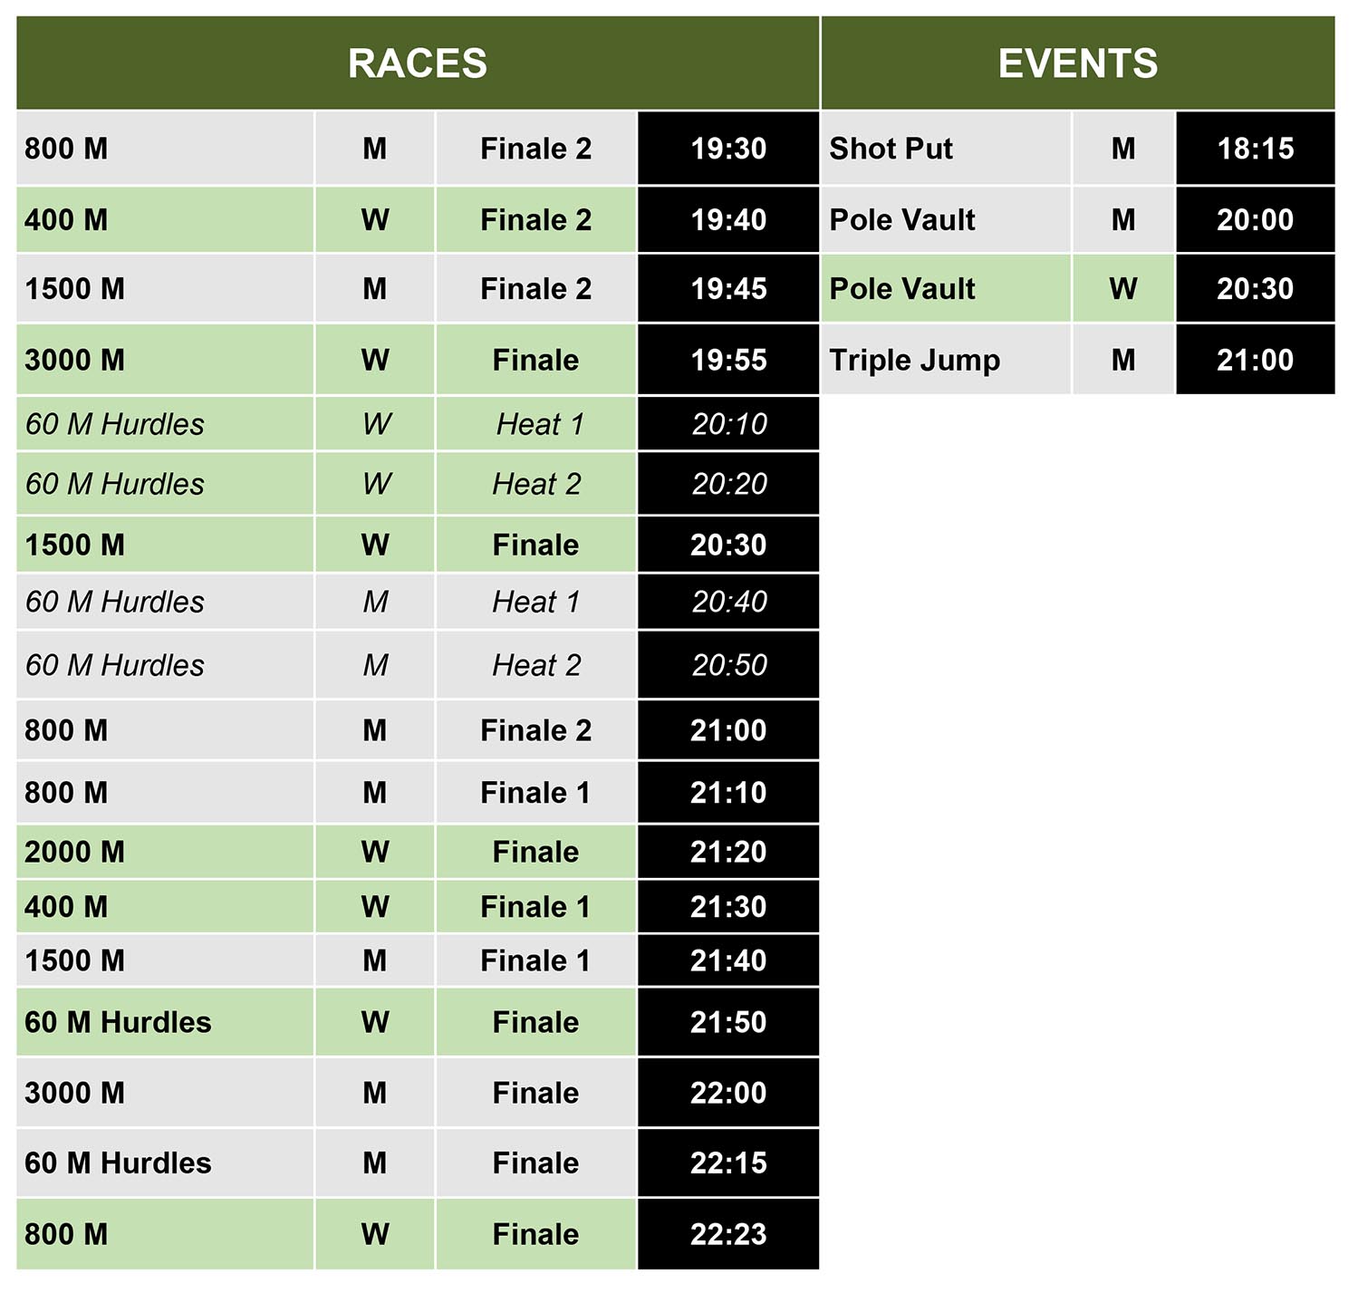Click the 19:45 time cell
The image size is (1358, 1293).
728,289
